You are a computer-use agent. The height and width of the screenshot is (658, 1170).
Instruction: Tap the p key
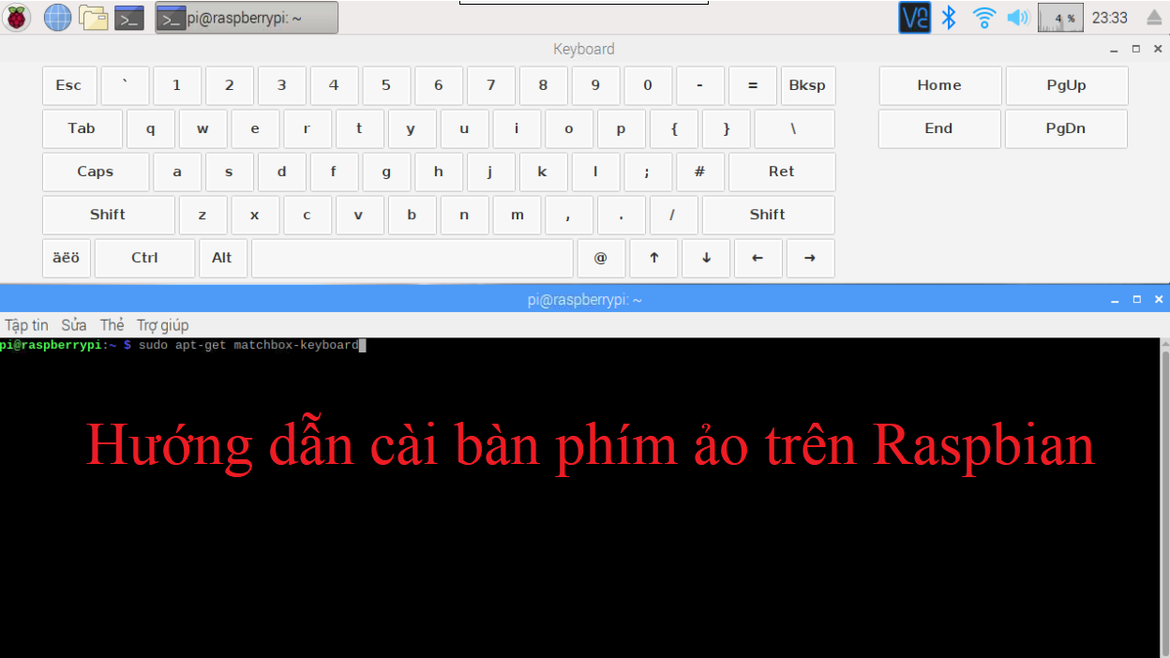[x=621, y=128]
